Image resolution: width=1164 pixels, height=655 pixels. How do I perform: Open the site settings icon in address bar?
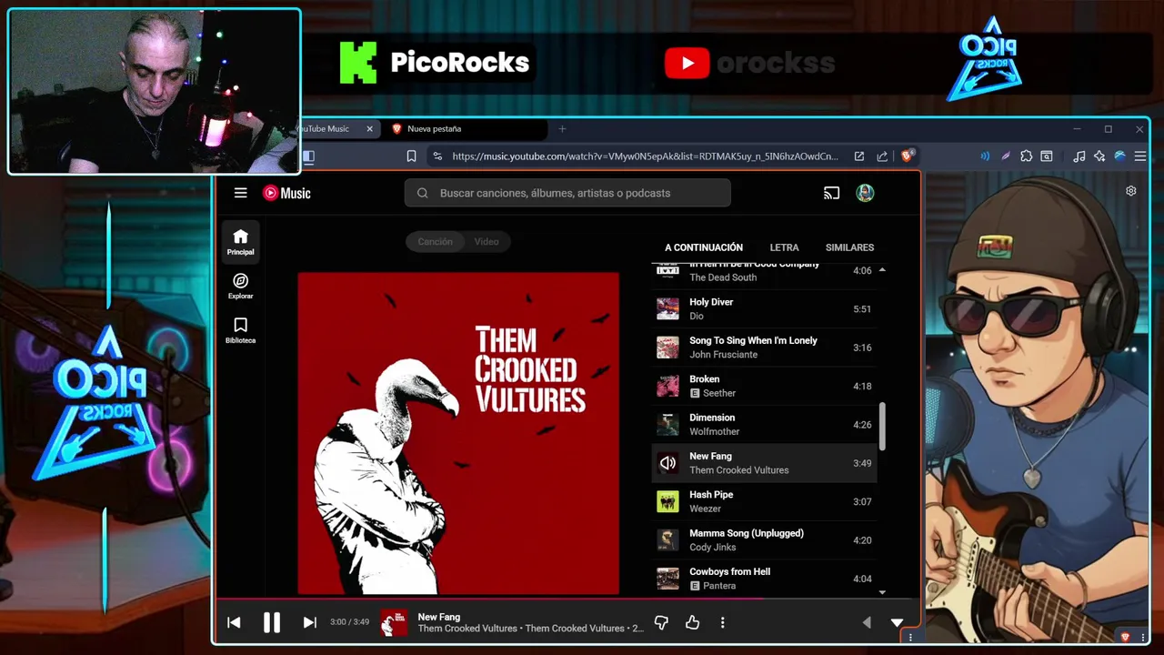click(x=437, y=156)
